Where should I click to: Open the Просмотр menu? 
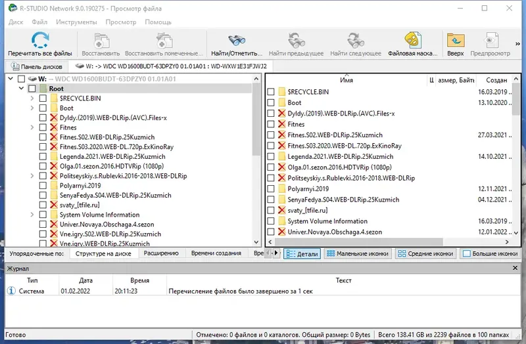(x=121, y=22)
